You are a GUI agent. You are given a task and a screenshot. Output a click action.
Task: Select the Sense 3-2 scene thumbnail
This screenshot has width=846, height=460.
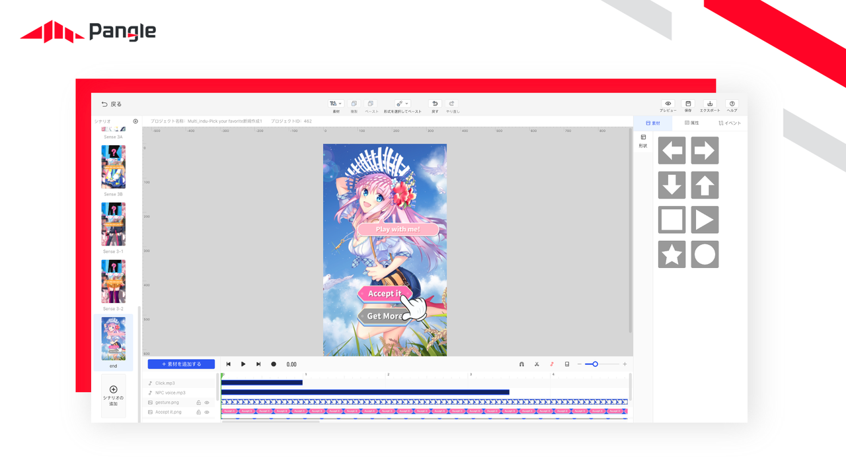coord(113,282)
